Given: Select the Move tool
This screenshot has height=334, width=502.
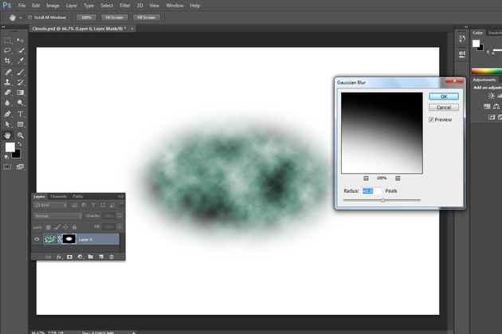Looking at the screenshot, I should [x=21, y=40].
